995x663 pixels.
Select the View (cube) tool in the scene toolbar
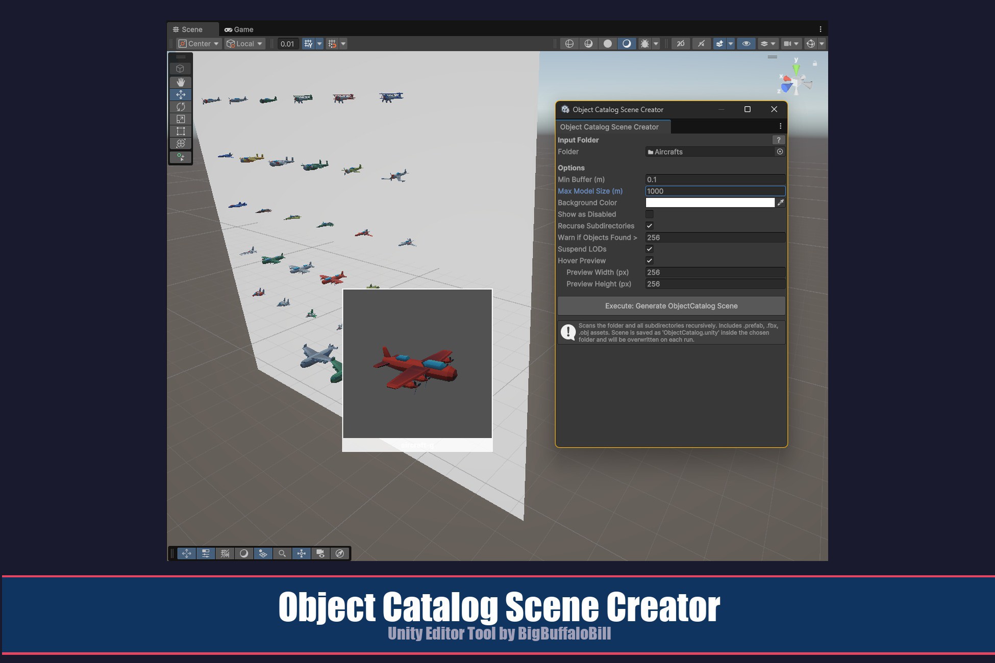click(180, 69)
